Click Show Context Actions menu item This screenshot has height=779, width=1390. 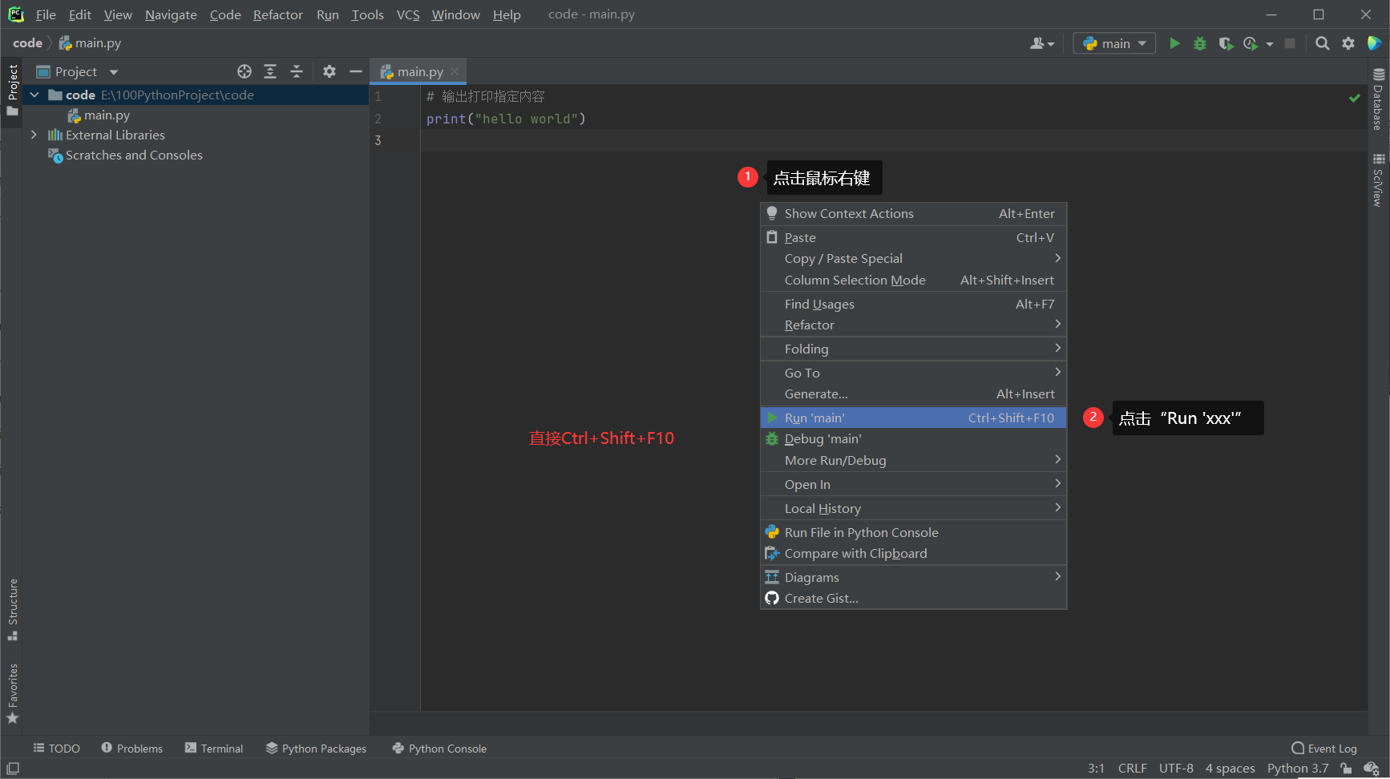(913, 213)
